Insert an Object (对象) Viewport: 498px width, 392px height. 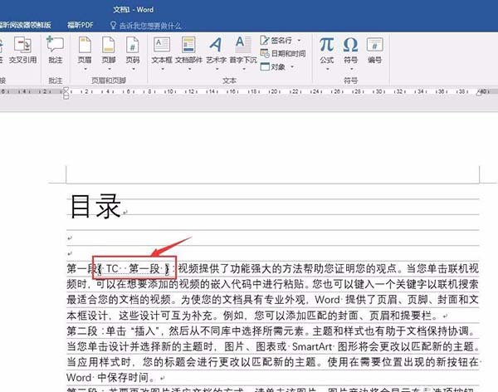[x=272, y=66]
